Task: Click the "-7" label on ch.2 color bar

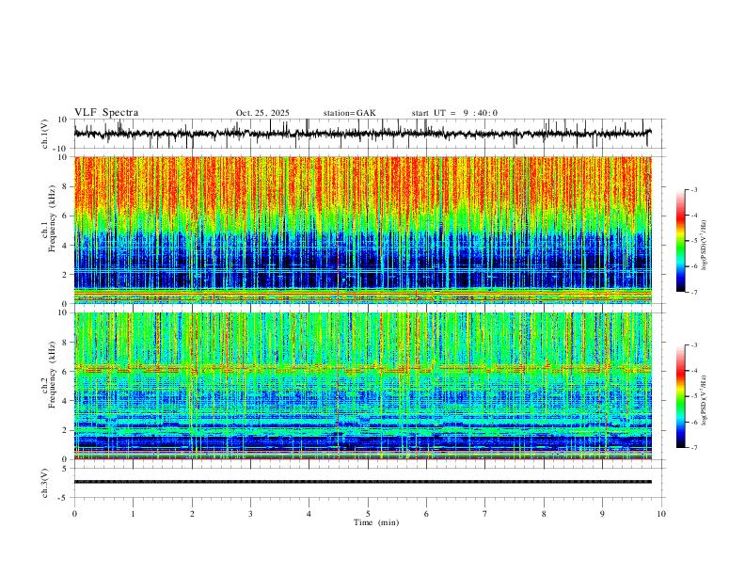Action: pyautogui.click(x=693, y=447)
